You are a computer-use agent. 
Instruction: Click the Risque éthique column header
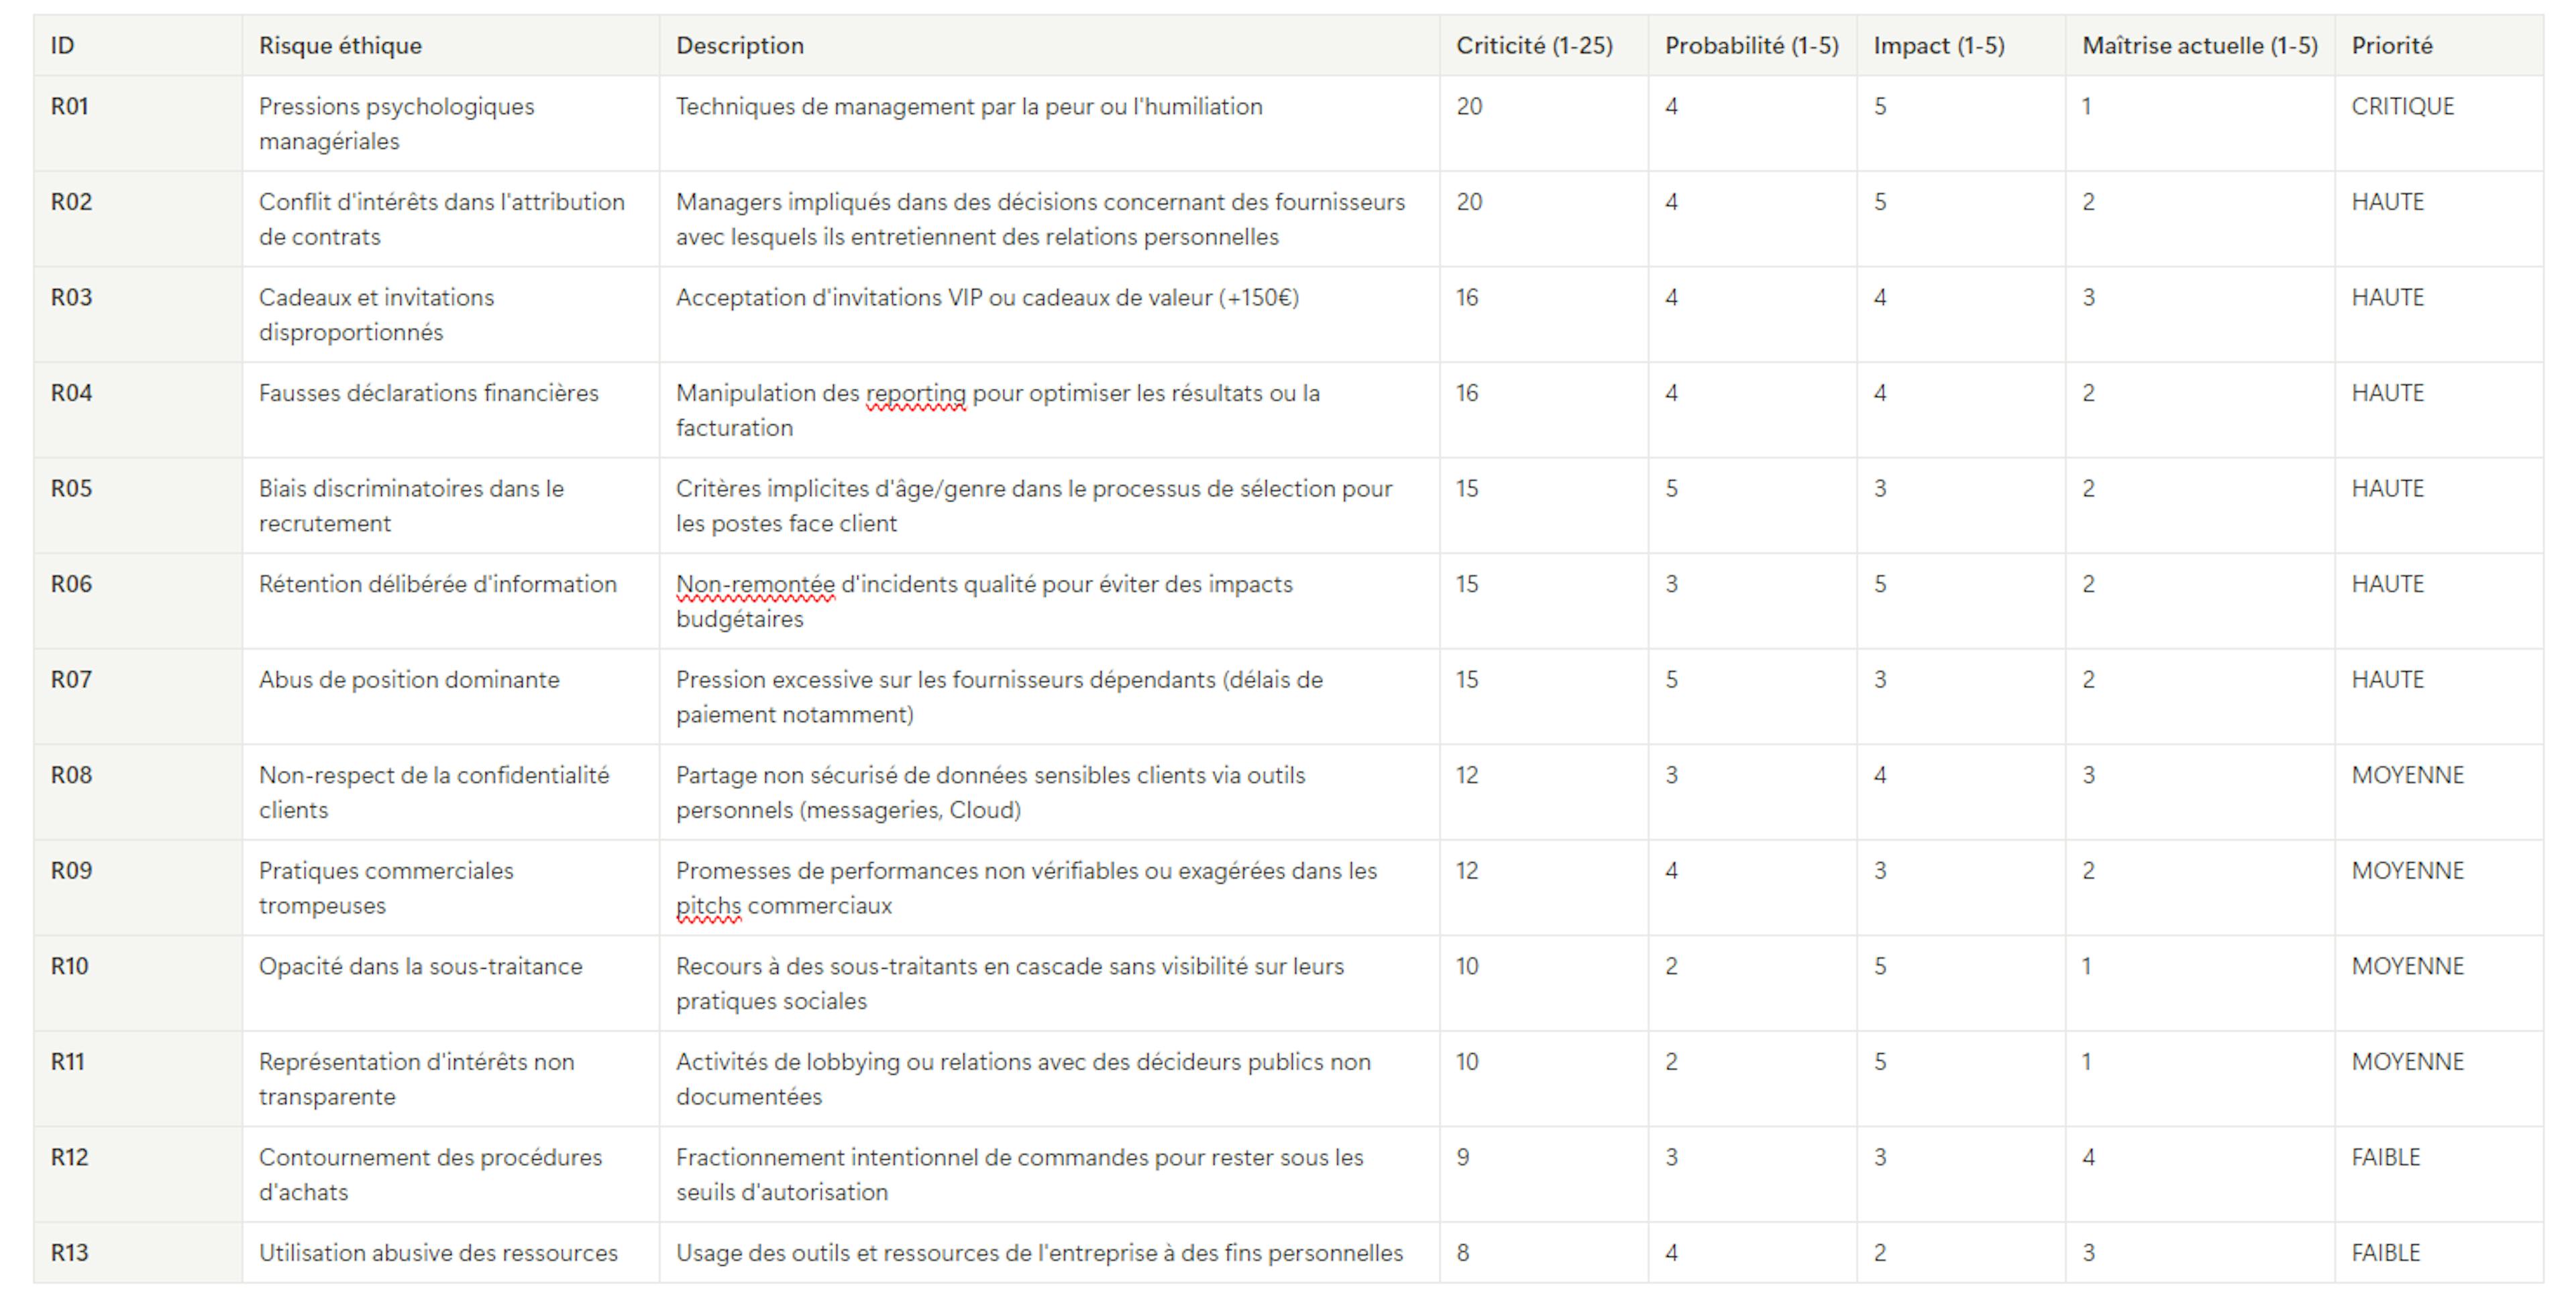pos(450,45)
